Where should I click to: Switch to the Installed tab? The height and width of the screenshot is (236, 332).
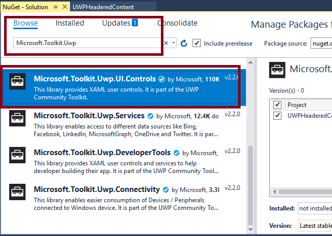click(x=70, y=23)
